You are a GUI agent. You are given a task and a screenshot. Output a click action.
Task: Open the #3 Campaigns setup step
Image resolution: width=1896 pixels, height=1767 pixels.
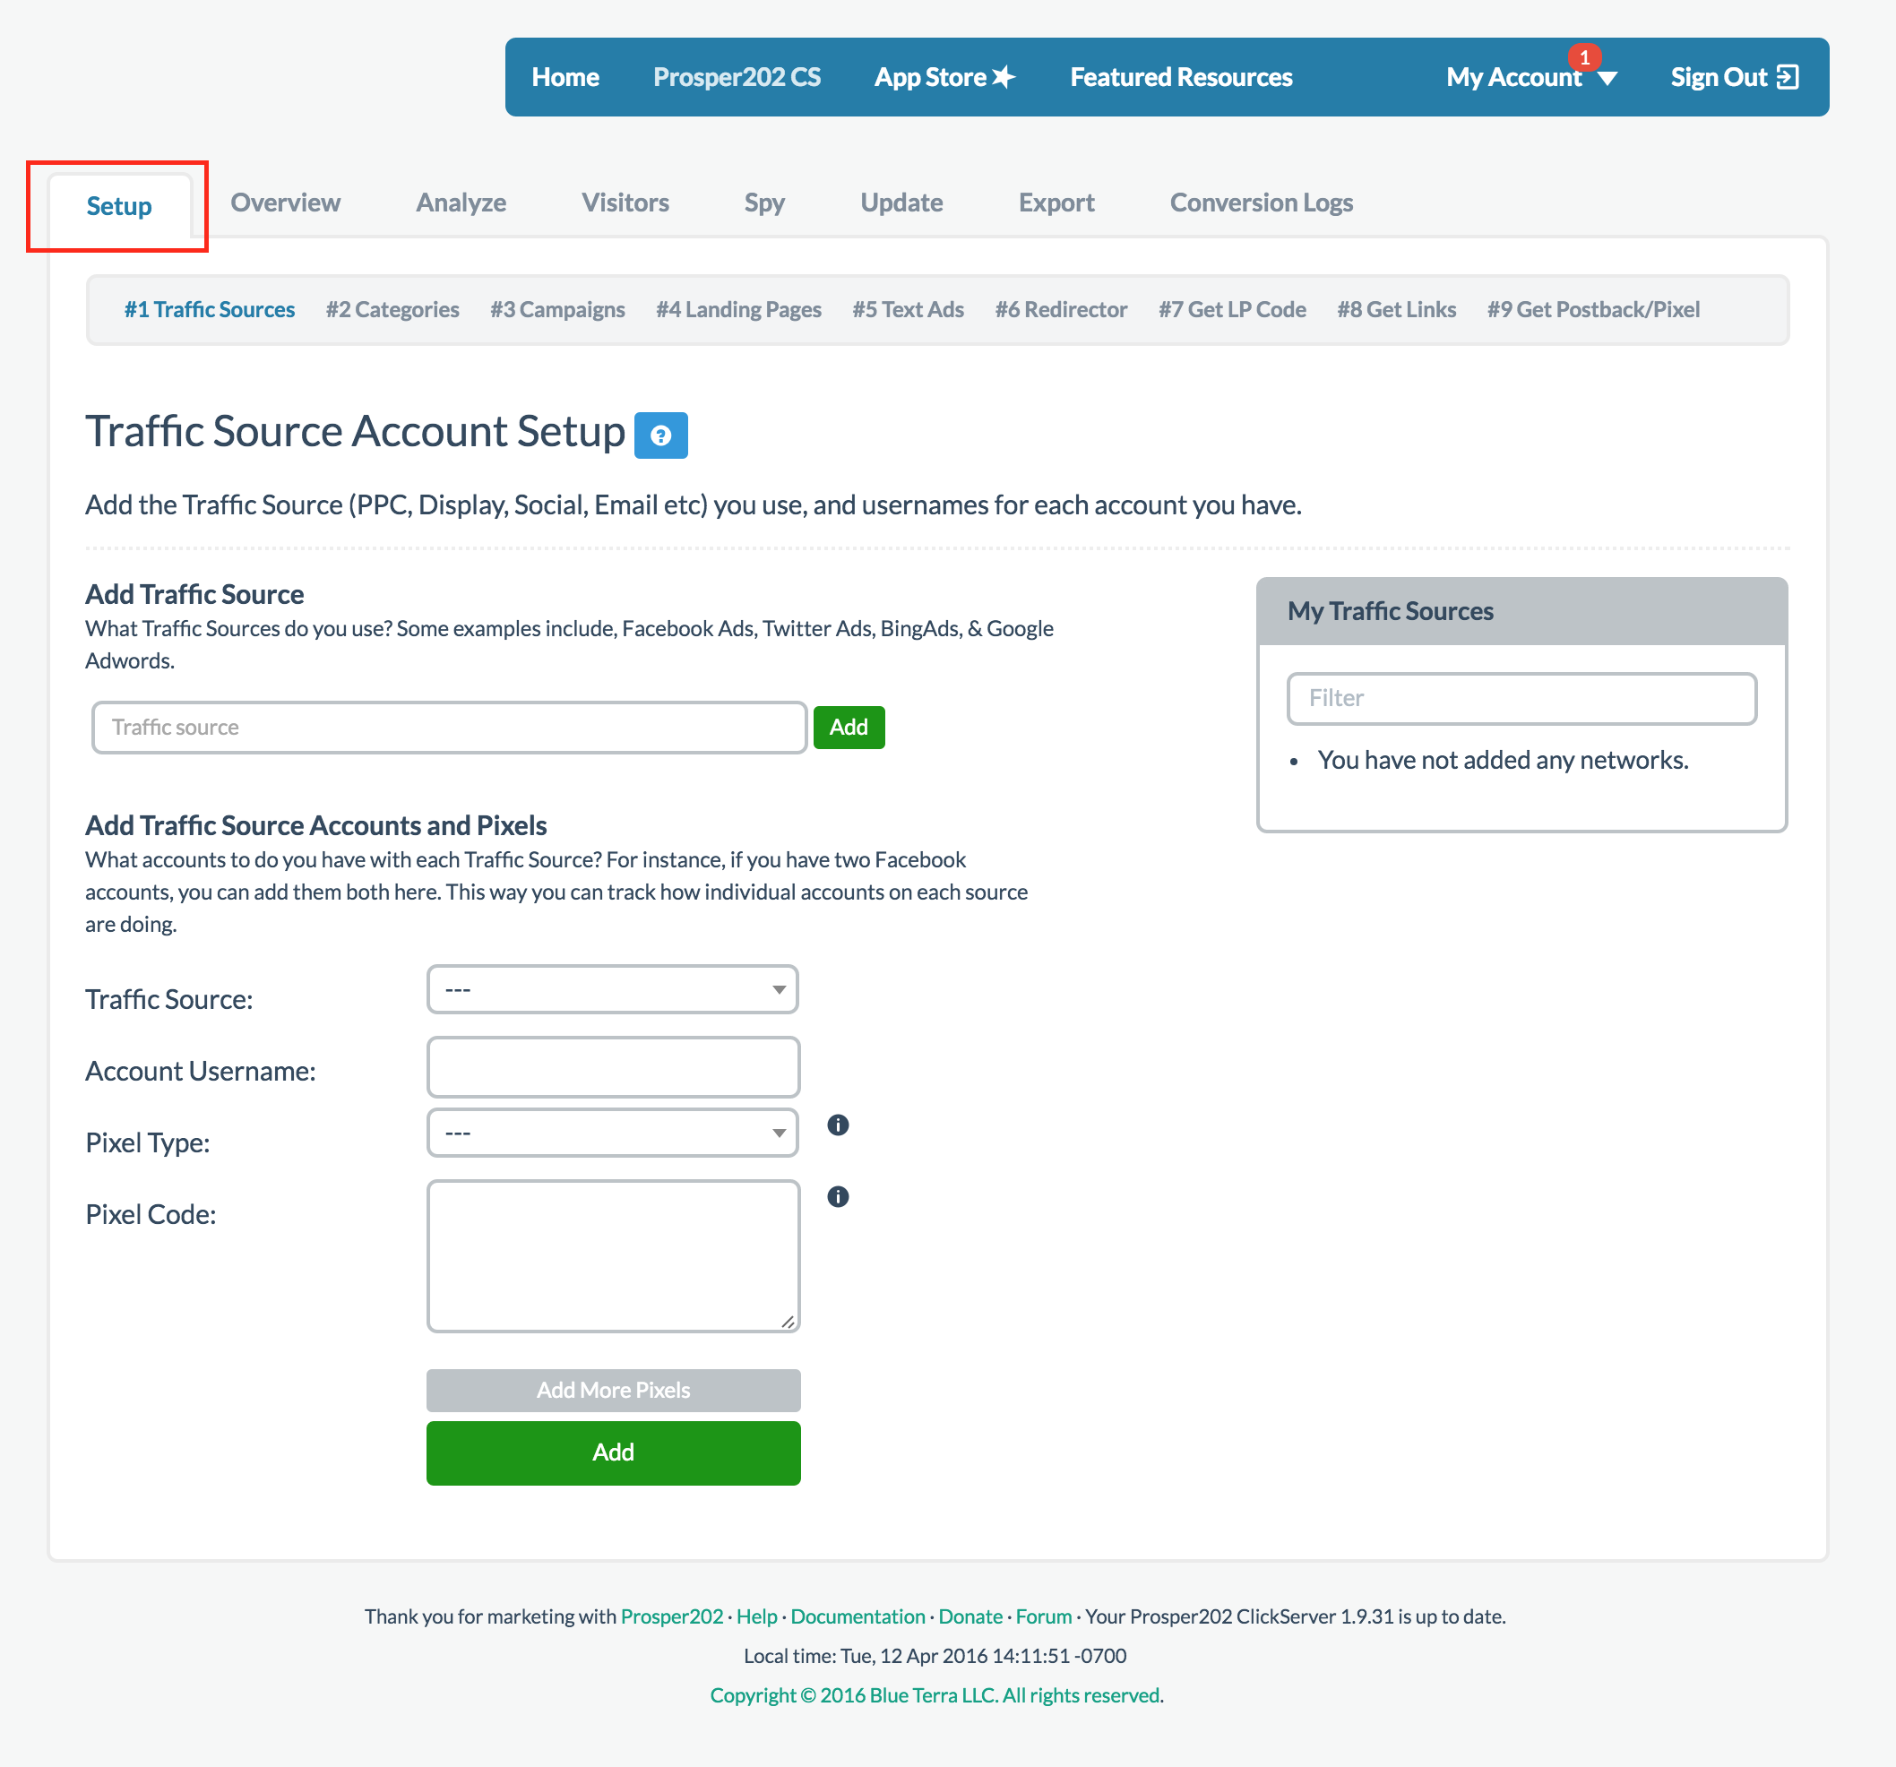tap(557, 309)
